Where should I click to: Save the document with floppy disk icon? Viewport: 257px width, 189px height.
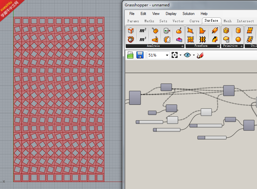140,55
